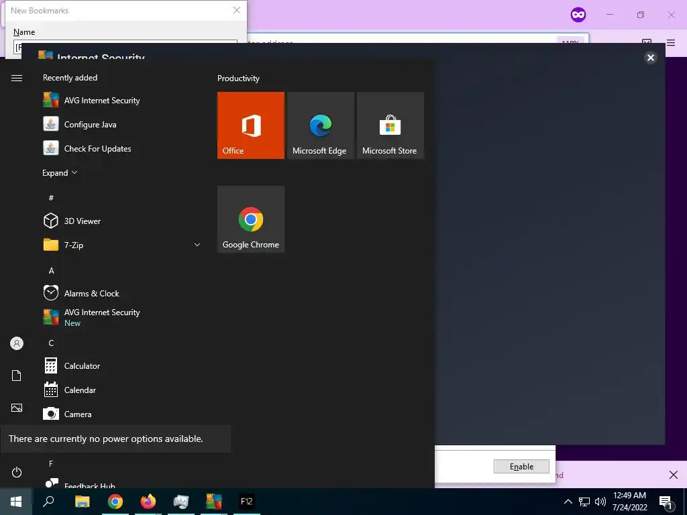
Task: Click the Name field in New Bookmarks
Action: (125, 47)
